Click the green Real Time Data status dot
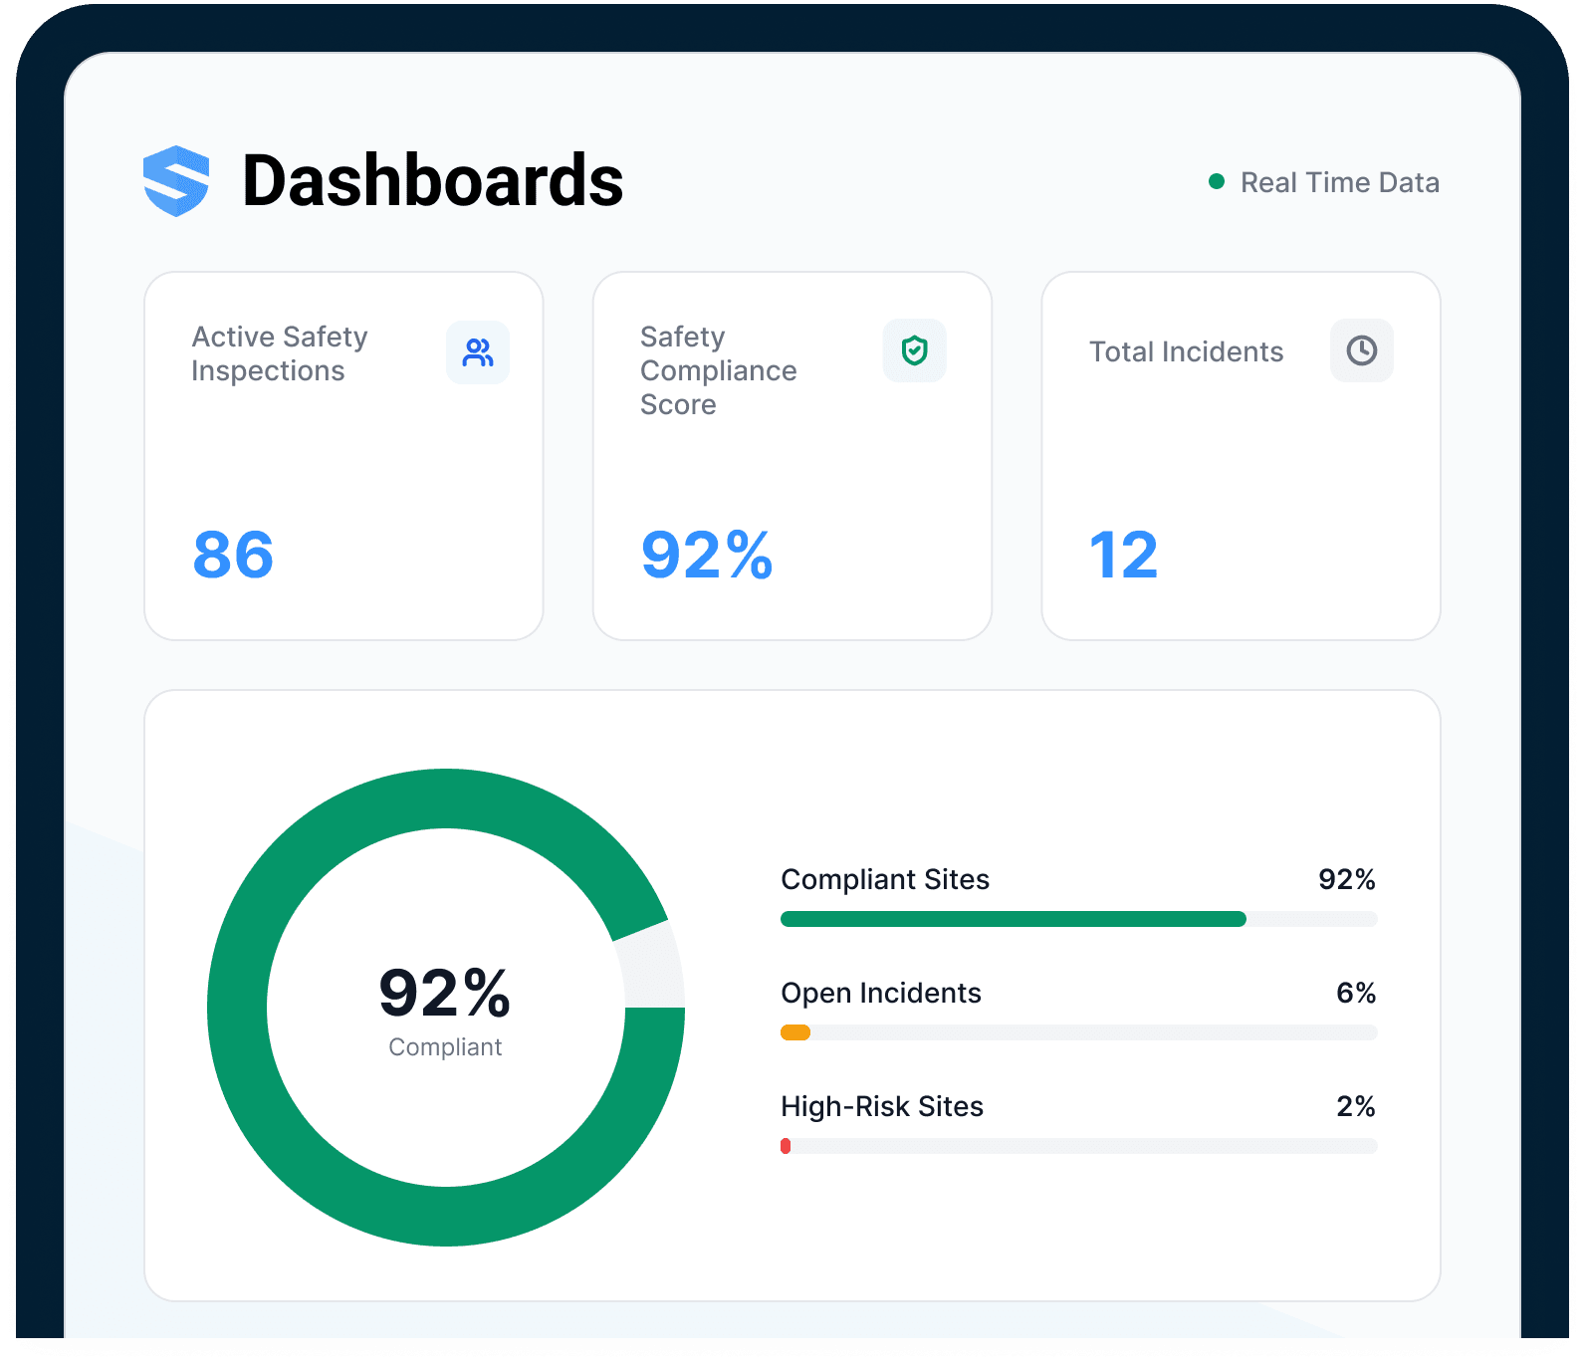This screenshot has height=1366, width=1585. (x=1217, y=181)
